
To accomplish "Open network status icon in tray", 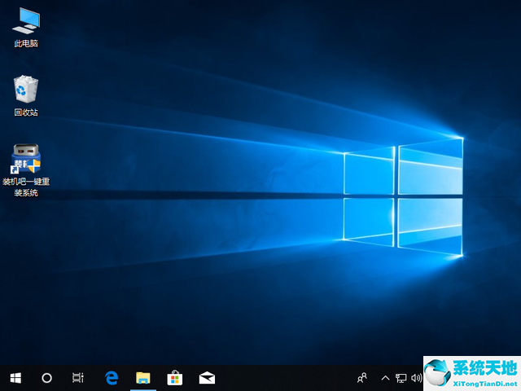I will point(401,378).
